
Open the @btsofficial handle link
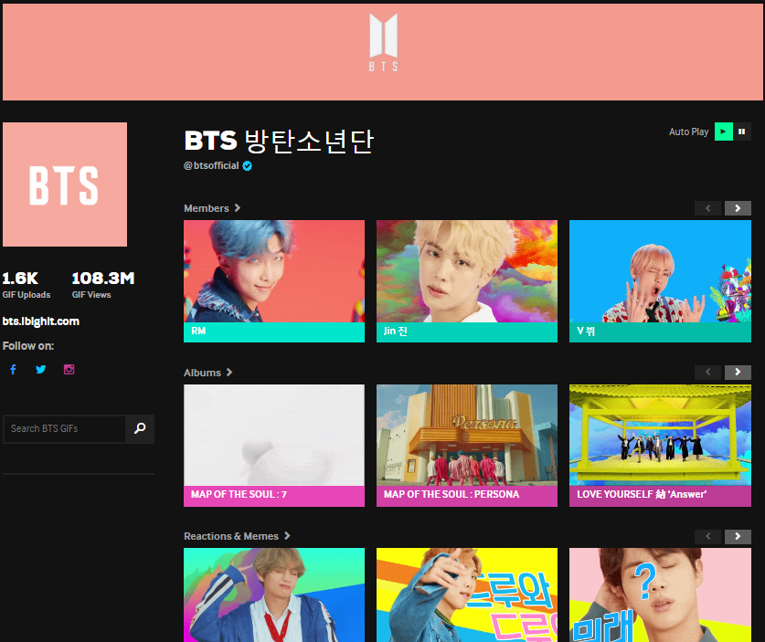(211, 165)
